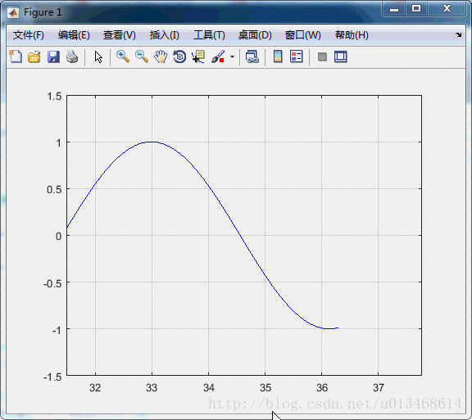Open the 桌面(D) menu

(255, 35)
